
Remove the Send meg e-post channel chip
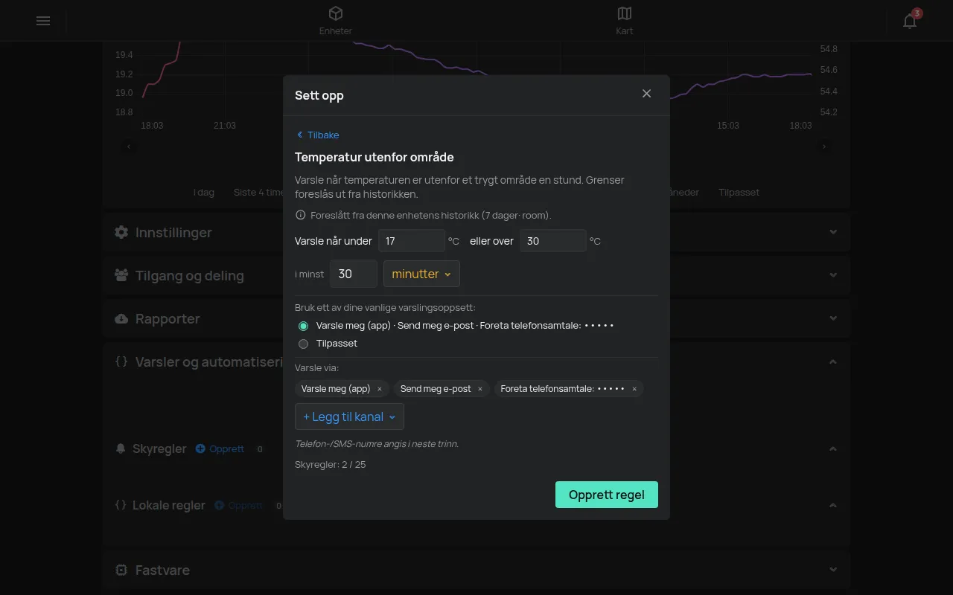click(480, 389)
